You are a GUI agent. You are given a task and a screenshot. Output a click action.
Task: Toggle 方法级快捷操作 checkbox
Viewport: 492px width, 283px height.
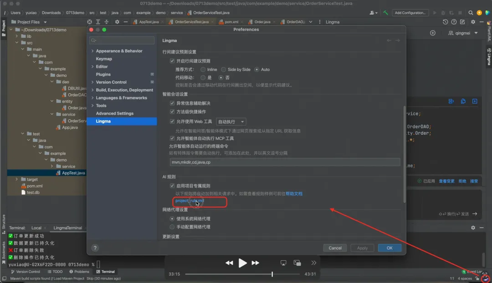tap(172, 111)
